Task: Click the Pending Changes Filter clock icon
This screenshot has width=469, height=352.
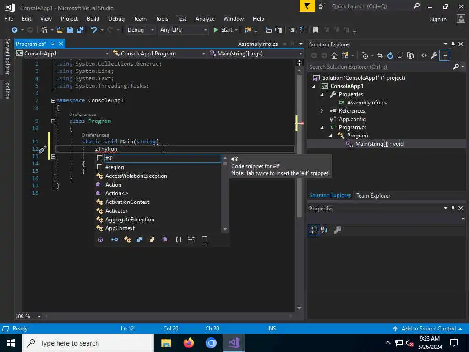Action: 365,55
